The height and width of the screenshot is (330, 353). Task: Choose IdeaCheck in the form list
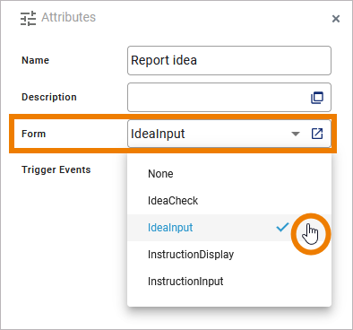pos(229,201)
